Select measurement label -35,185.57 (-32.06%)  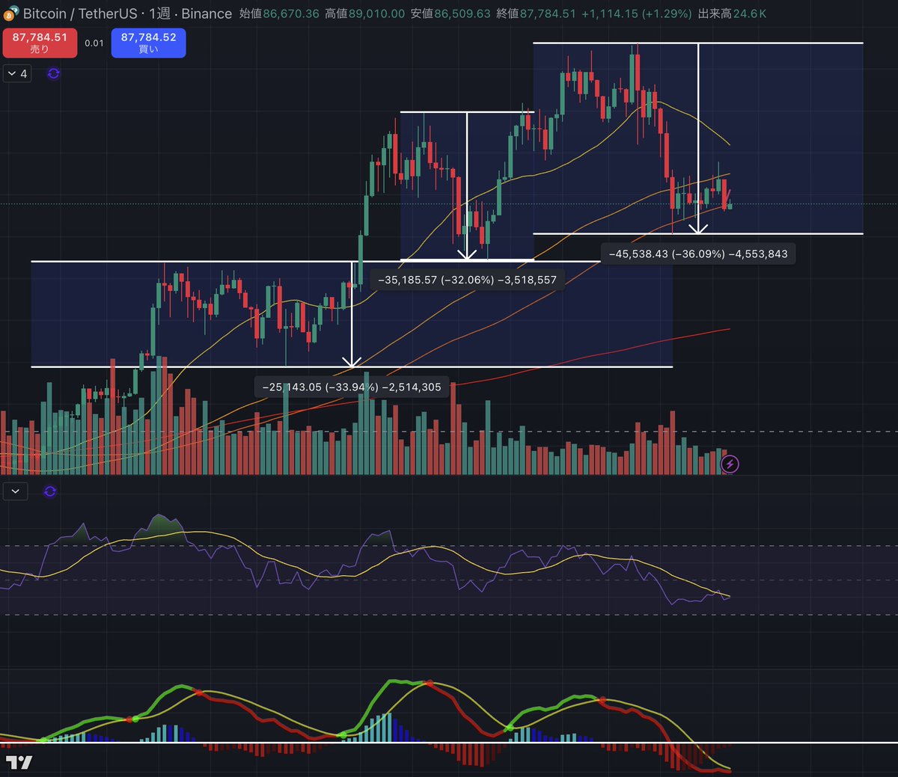click(468, 280)
